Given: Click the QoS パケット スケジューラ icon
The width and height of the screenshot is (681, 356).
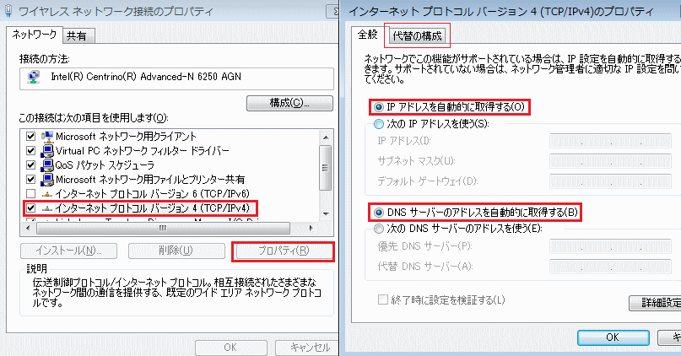Looking at the screenshot, I should (x=47, y=165).
